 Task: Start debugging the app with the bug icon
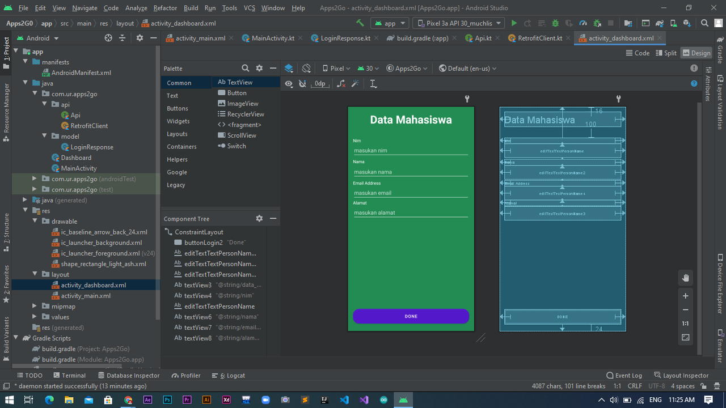pyautogui.click(x=555, y=23)
